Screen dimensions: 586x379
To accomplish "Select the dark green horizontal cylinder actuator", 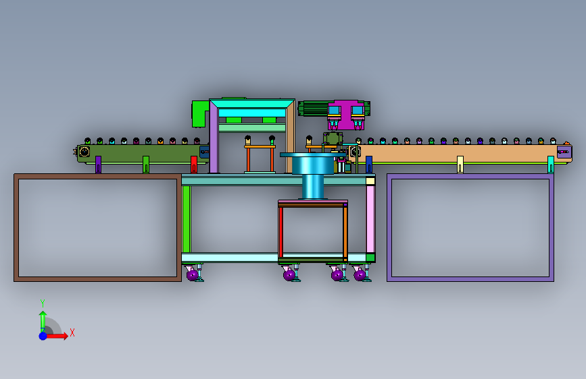I will 313,108.
